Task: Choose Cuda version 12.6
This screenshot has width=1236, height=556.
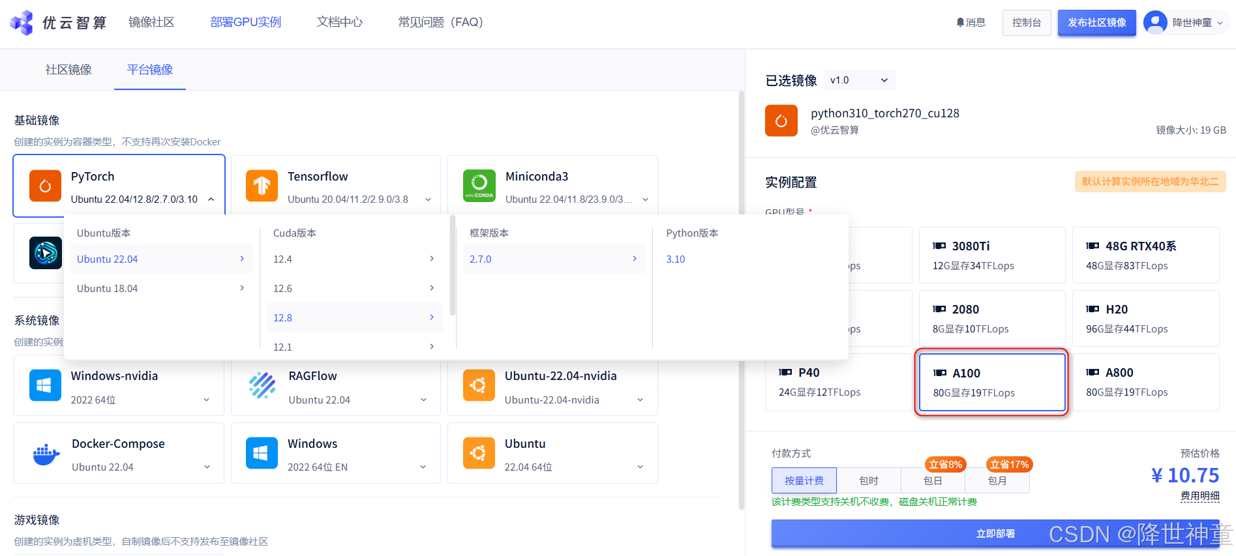Action: point(354,288)
